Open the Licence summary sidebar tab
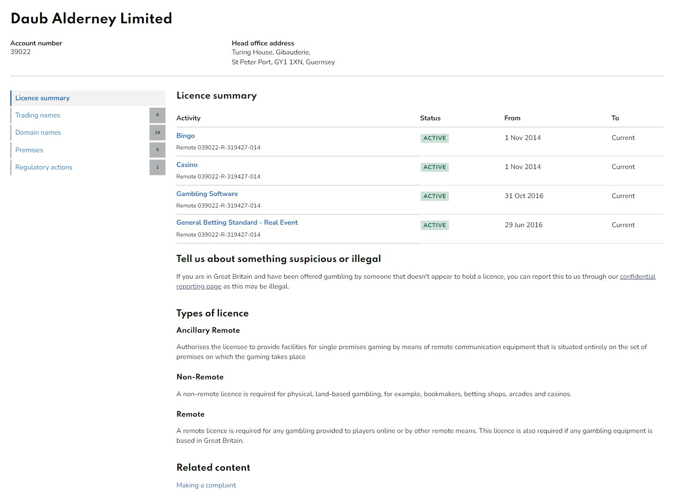Image resolution: width=679 pixels, height=494 pixels. 88,98
